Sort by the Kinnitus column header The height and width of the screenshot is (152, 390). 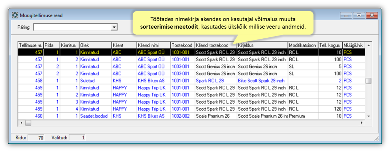pyautogui.click(x=70, y=46)
